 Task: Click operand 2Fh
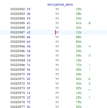[x=79, y=97]
